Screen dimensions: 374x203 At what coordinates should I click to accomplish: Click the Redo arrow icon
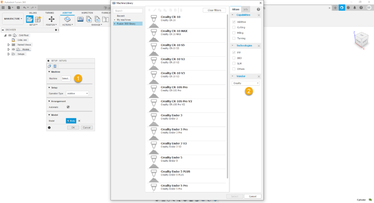(x=32, y=8)
